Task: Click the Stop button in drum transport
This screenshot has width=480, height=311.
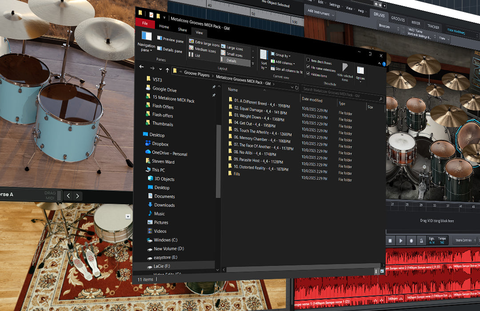Action: [x=390, y=240]
